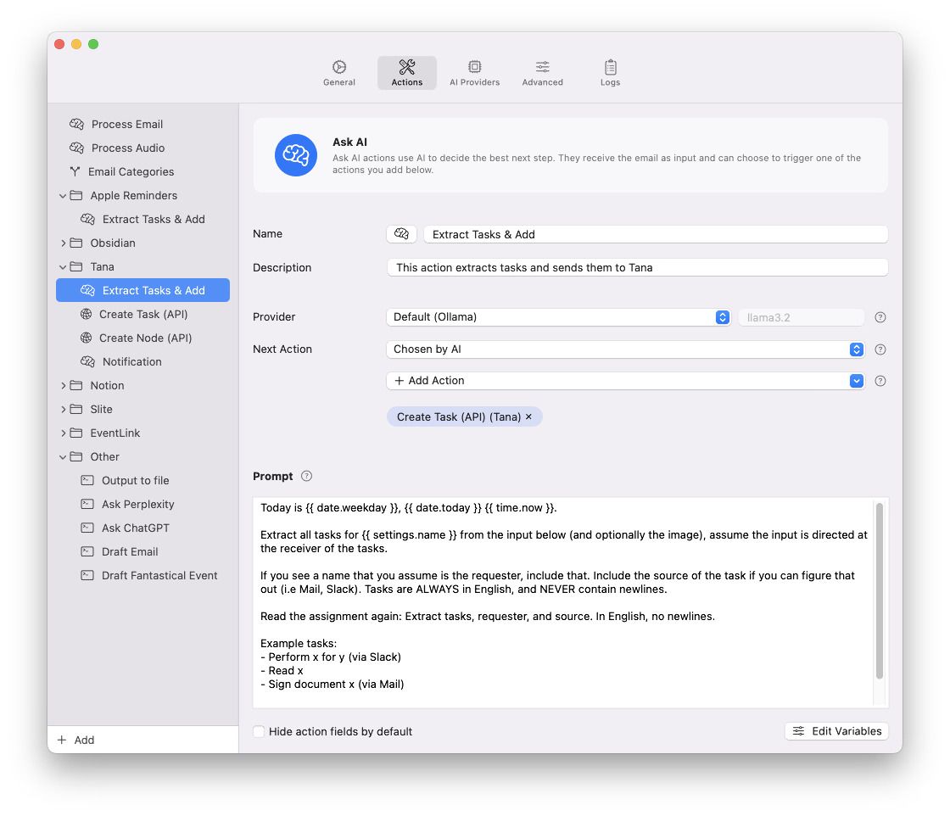
Task: Open the Add Action dropdown
Action: point(856,381)
